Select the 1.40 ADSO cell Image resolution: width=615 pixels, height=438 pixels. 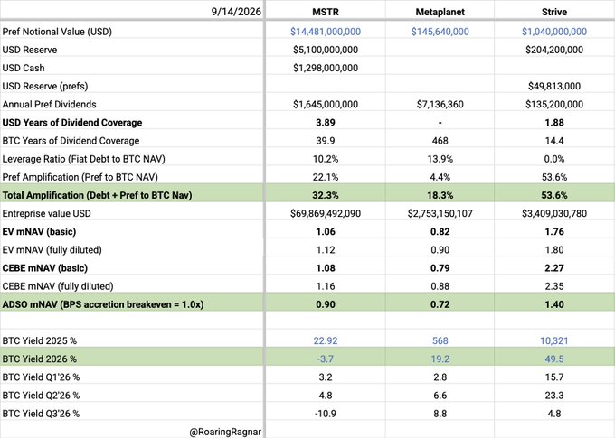(x=554, y=304)
